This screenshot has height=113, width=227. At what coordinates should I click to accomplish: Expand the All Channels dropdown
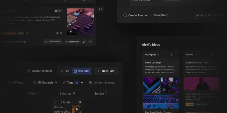coord(45,83)
